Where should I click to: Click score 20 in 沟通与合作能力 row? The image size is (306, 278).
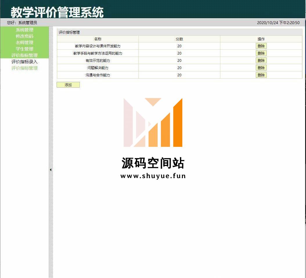click(179, 75)
